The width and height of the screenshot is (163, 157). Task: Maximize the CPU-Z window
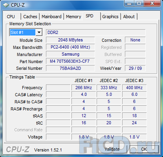139,4
